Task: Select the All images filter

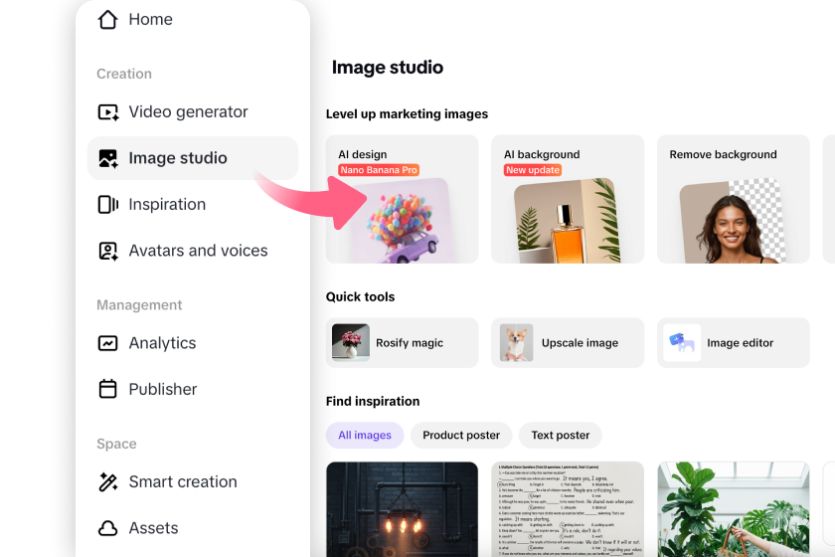Action: (365, 436)
